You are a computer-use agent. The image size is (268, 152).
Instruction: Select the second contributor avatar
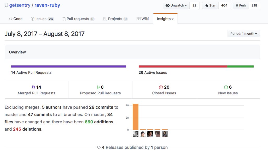pos(143,134)
